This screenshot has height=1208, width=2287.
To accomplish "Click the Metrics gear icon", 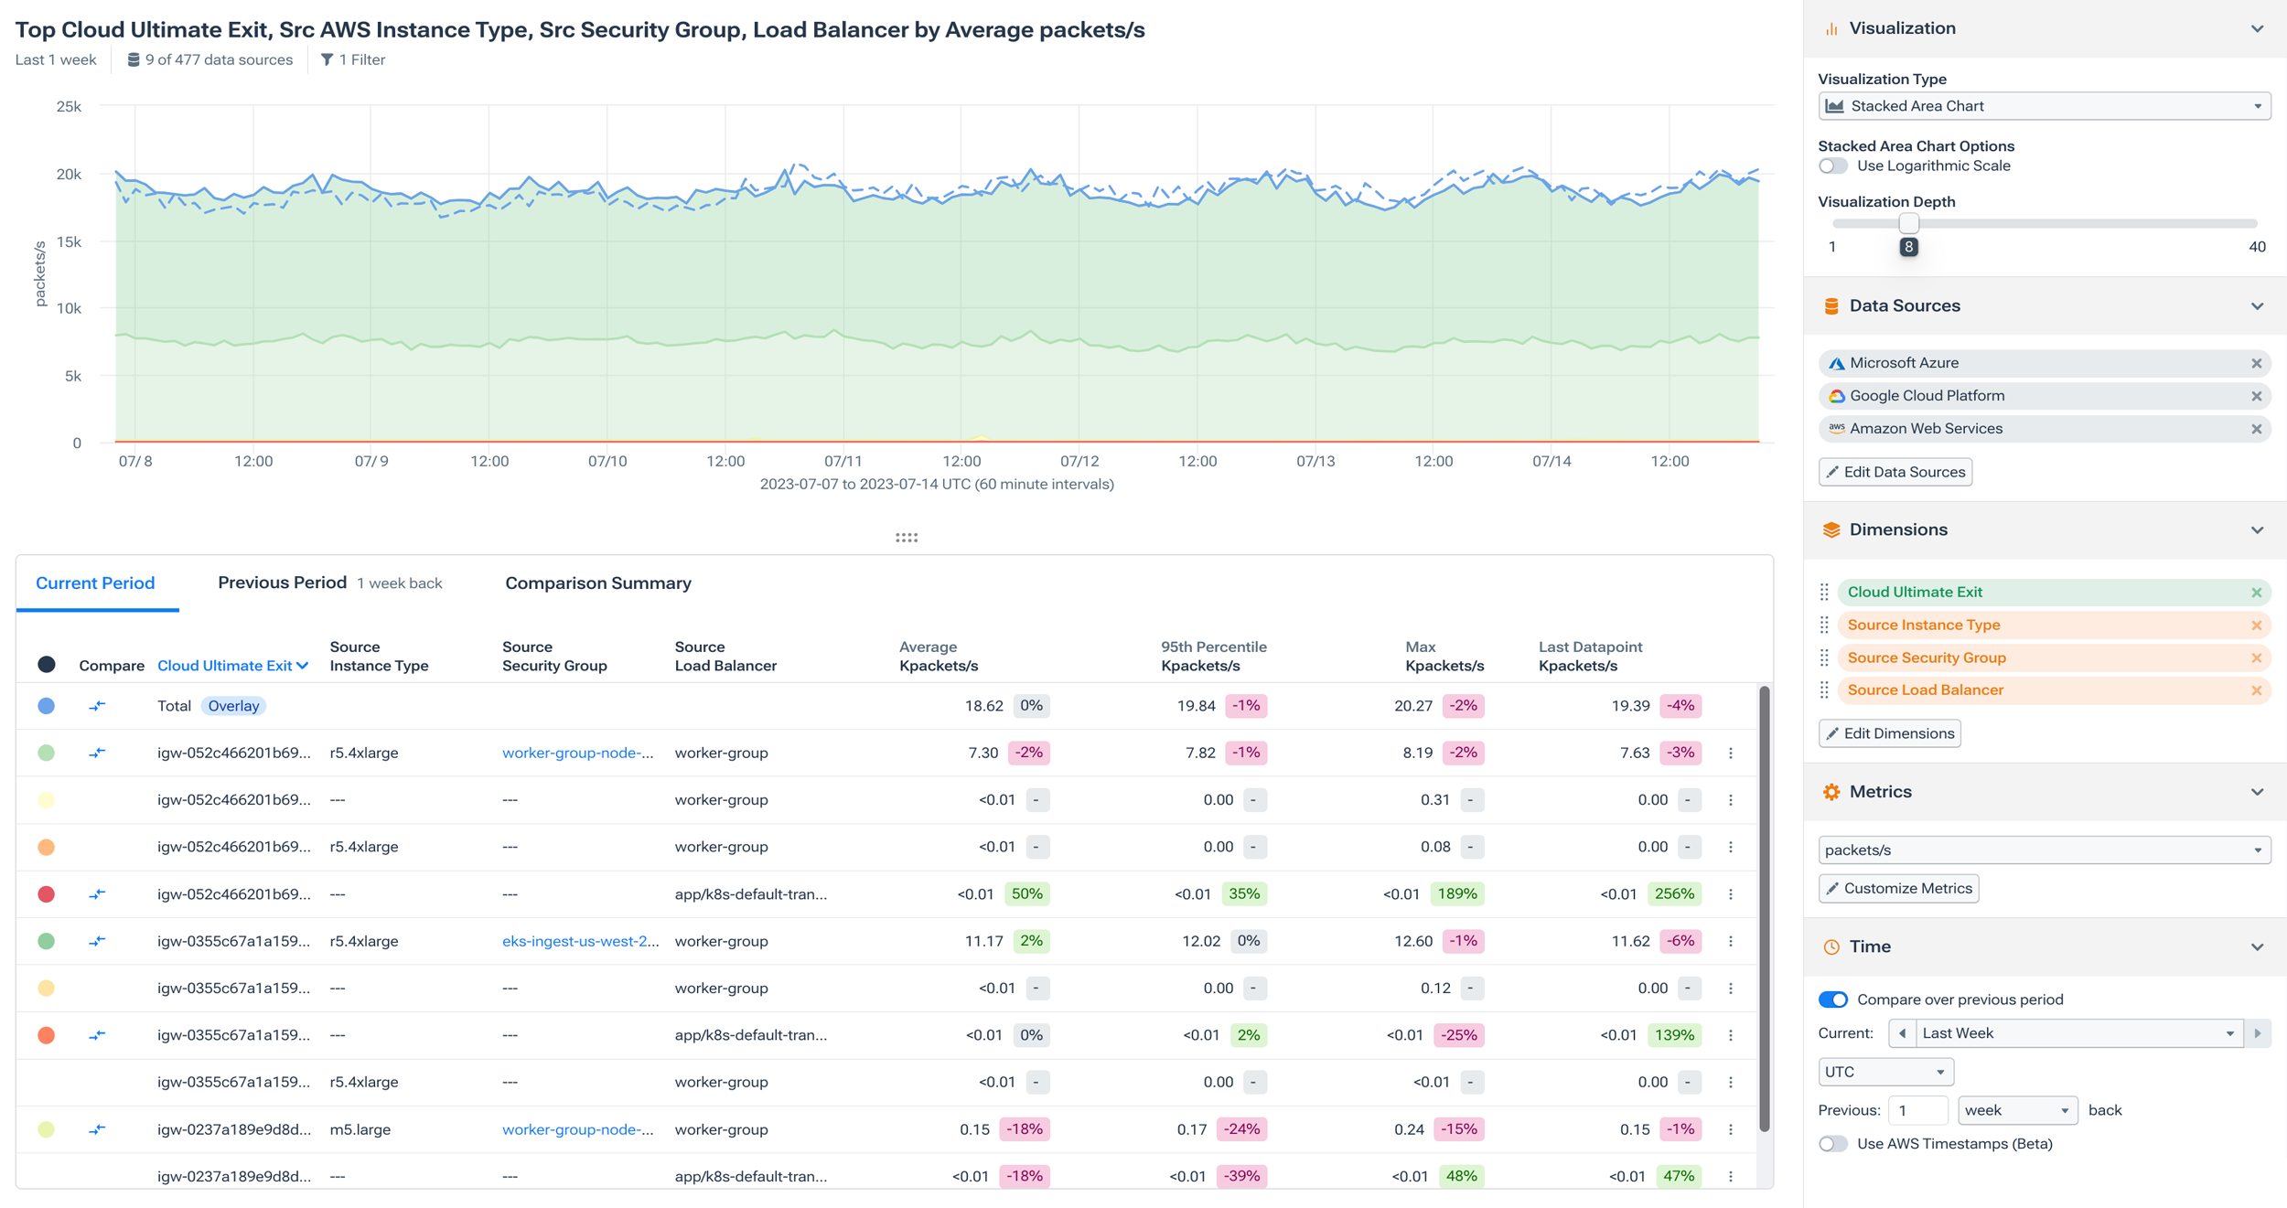I will [1831, 792].
